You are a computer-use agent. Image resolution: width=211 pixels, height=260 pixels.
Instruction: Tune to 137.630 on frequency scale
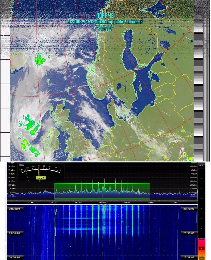point(126,202)
